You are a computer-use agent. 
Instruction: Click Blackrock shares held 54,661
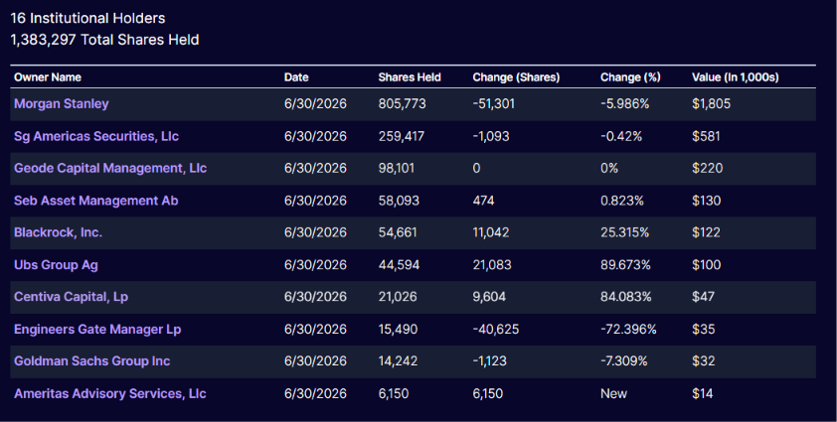[398, 232]
